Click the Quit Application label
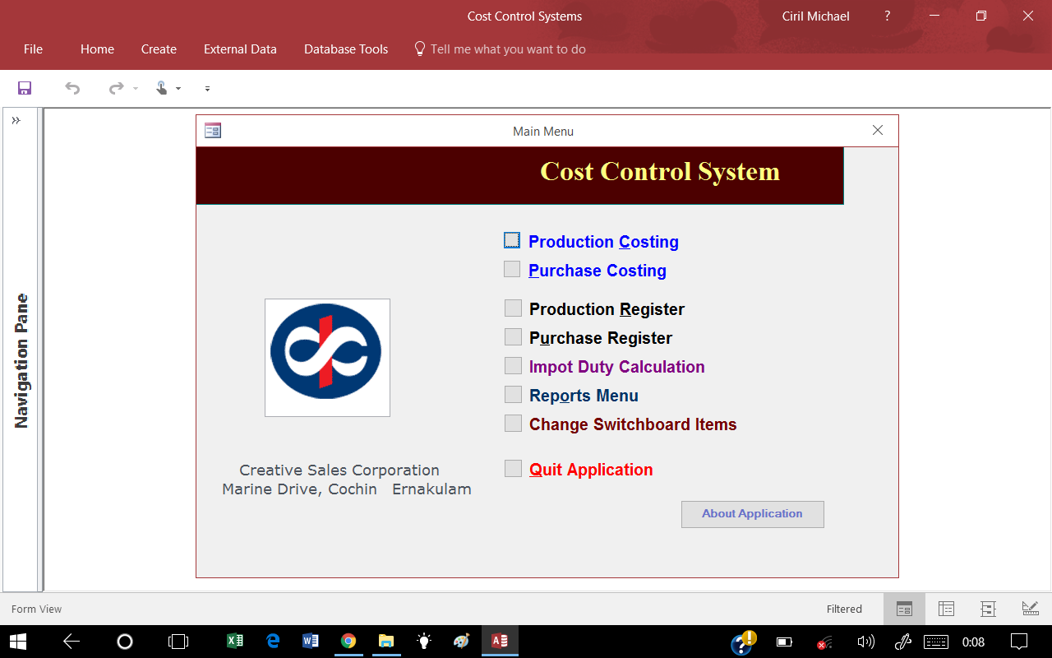 [x=591, y=470]
